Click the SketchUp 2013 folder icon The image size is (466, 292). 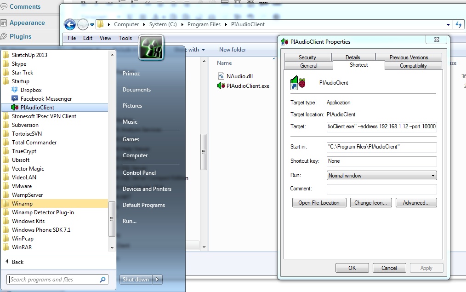6,55
